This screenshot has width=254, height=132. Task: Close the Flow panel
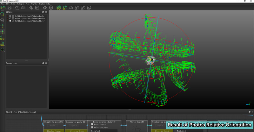[252, 112]
